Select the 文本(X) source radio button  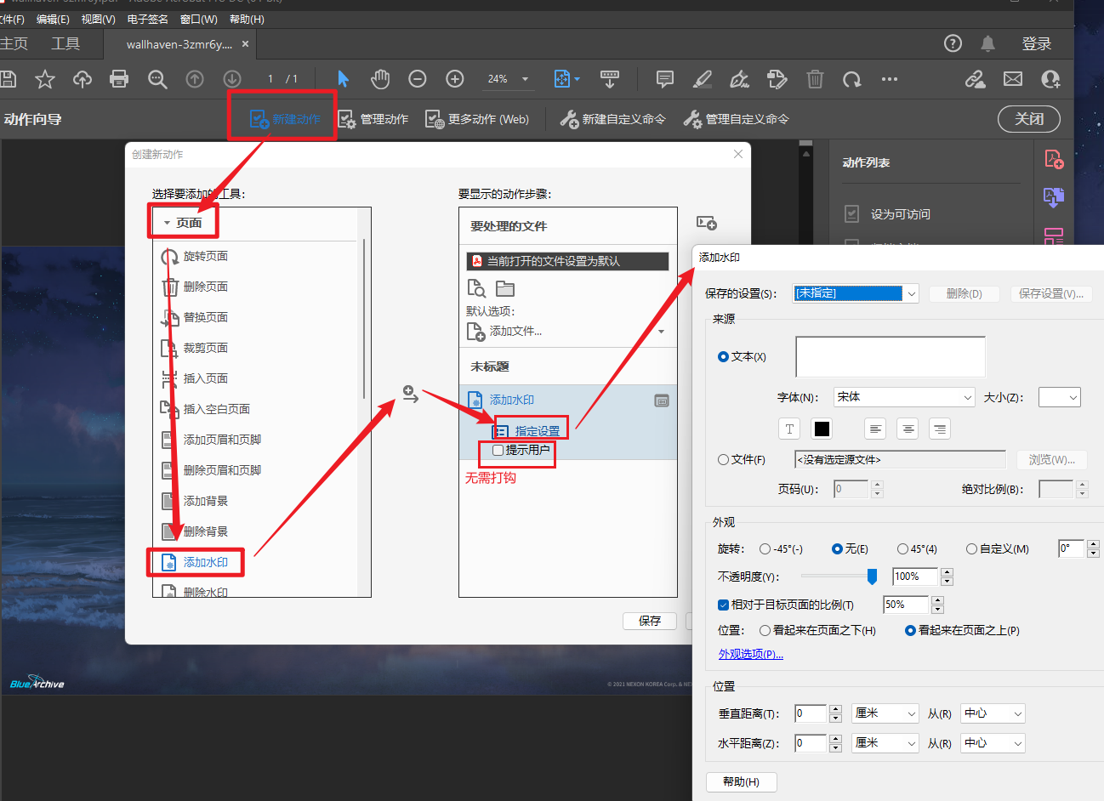click(x=723, y=357)
